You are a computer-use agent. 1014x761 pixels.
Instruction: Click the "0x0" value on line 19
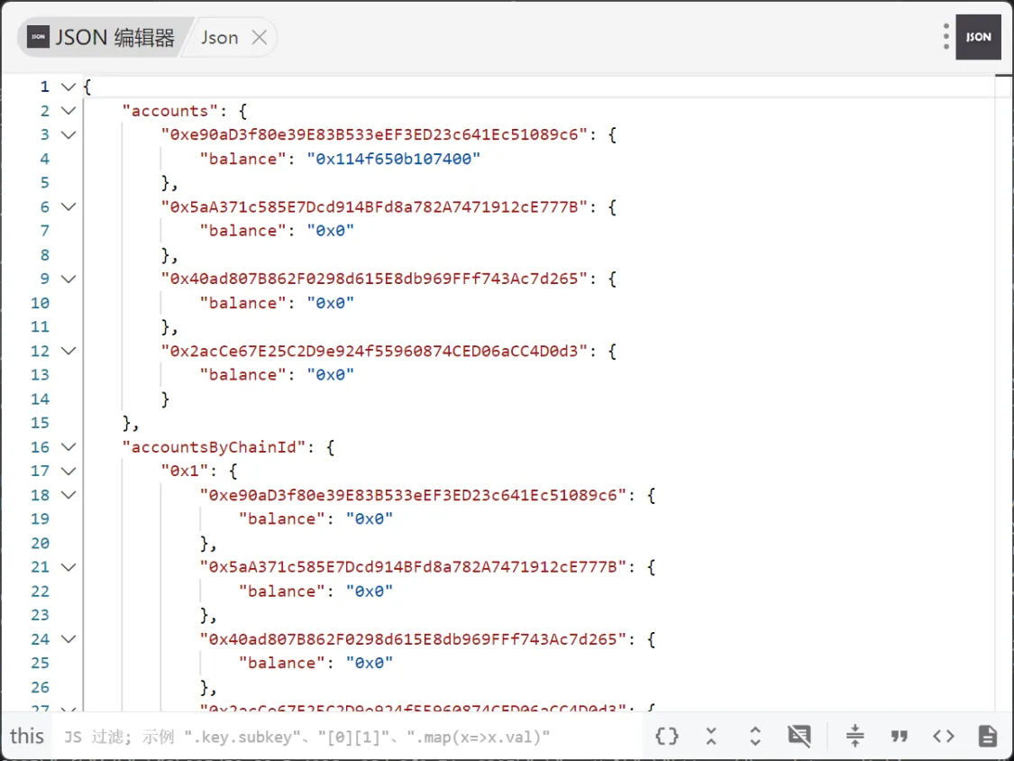pyautogui.click(x=370, y=519)
